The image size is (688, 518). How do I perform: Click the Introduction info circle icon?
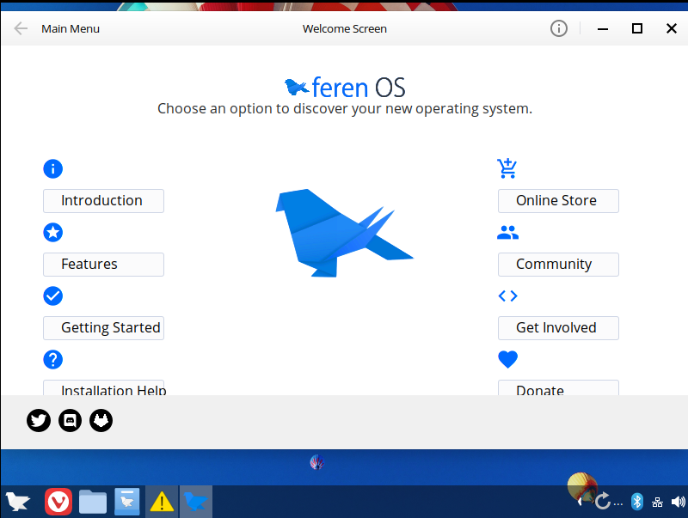tap(52, 168)
